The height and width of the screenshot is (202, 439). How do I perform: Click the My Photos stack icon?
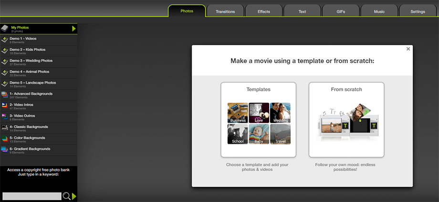[x=5, y=29]
